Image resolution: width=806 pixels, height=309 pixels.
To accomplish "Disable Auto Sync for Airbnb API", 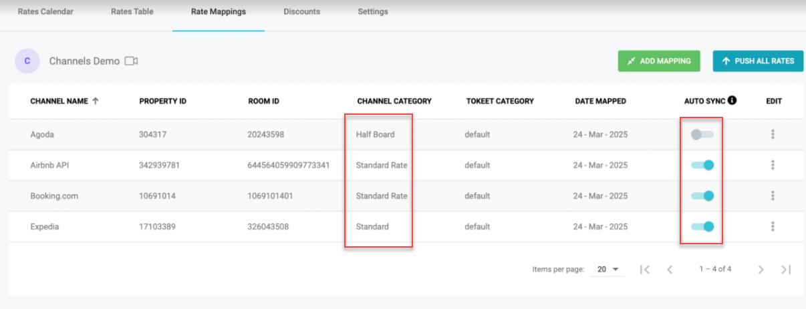I will pos(702,165).
